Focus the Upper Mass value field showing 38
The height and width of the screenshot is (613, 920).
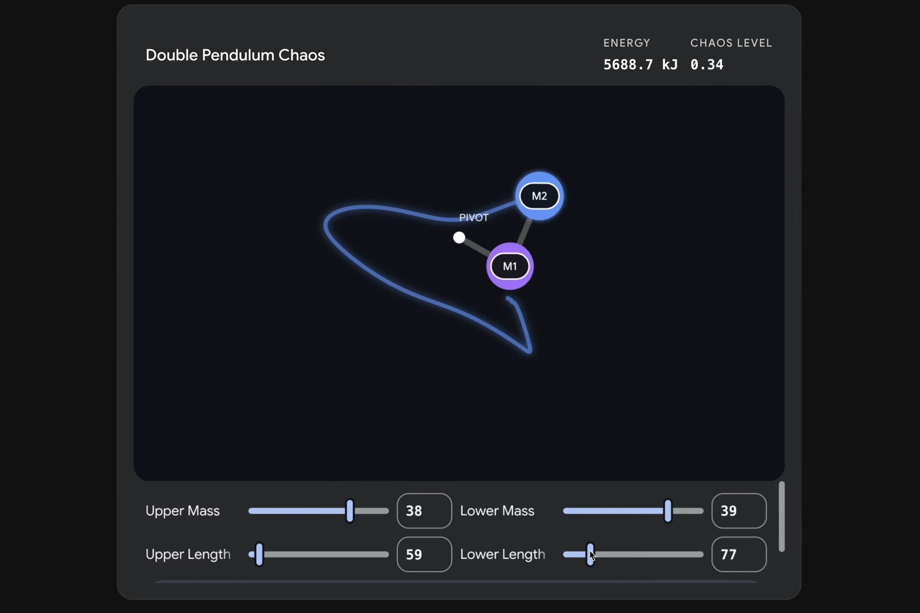pos(424,511)
